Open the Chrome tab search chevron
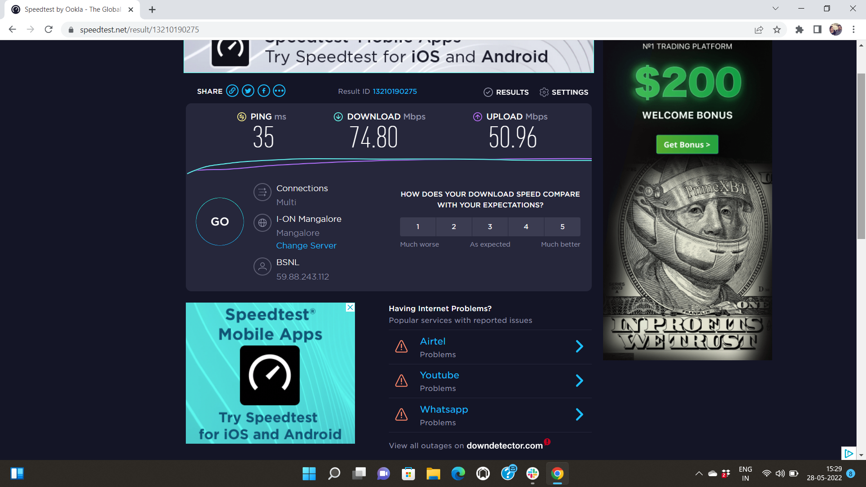 pos(775,8)
